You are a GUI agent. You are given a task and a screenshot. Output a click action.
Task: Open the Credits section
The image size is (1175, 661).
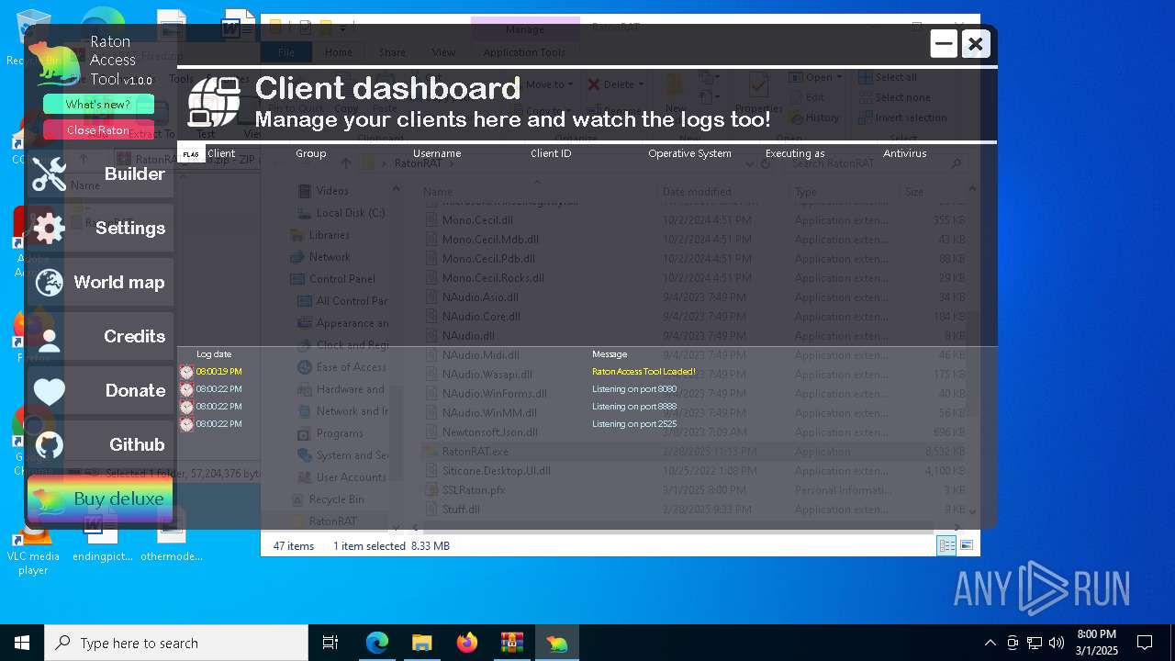100,337
